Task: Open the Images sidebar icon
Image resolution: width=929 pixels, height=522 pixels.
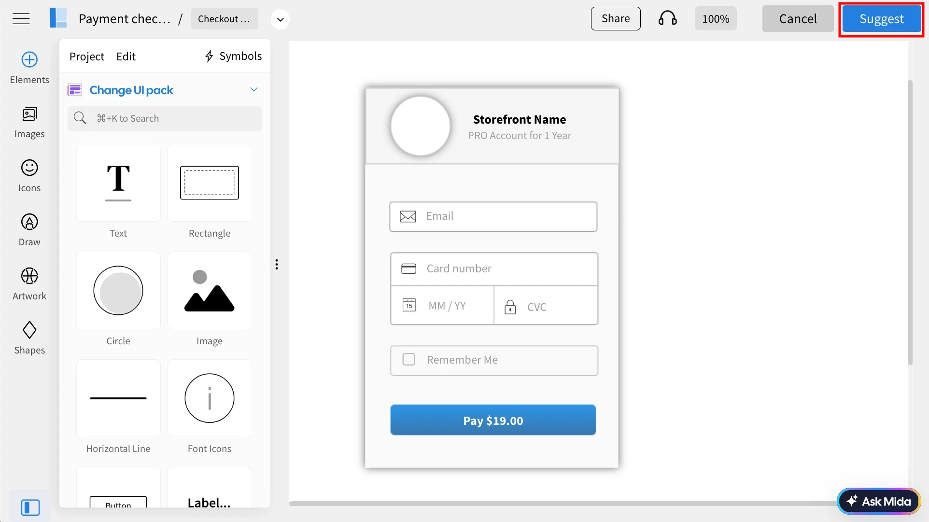Action: point(29,114)
